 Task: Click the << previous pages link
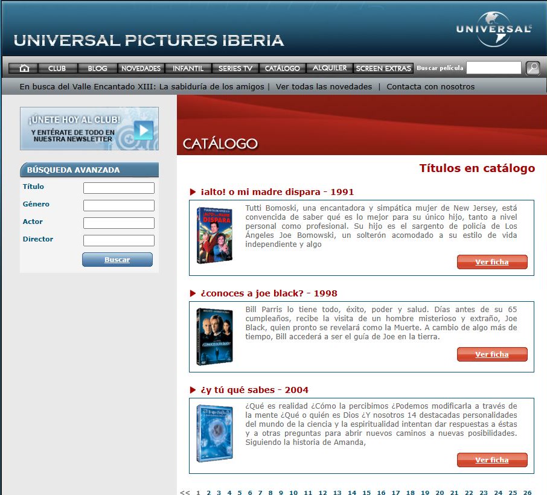click(185, 493)
